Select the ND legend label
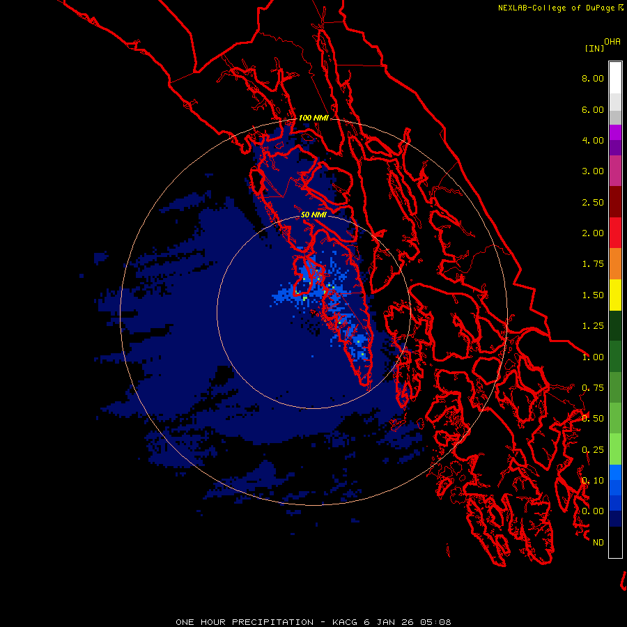This screenshot has height=627, width=627. tap(598, 543)
